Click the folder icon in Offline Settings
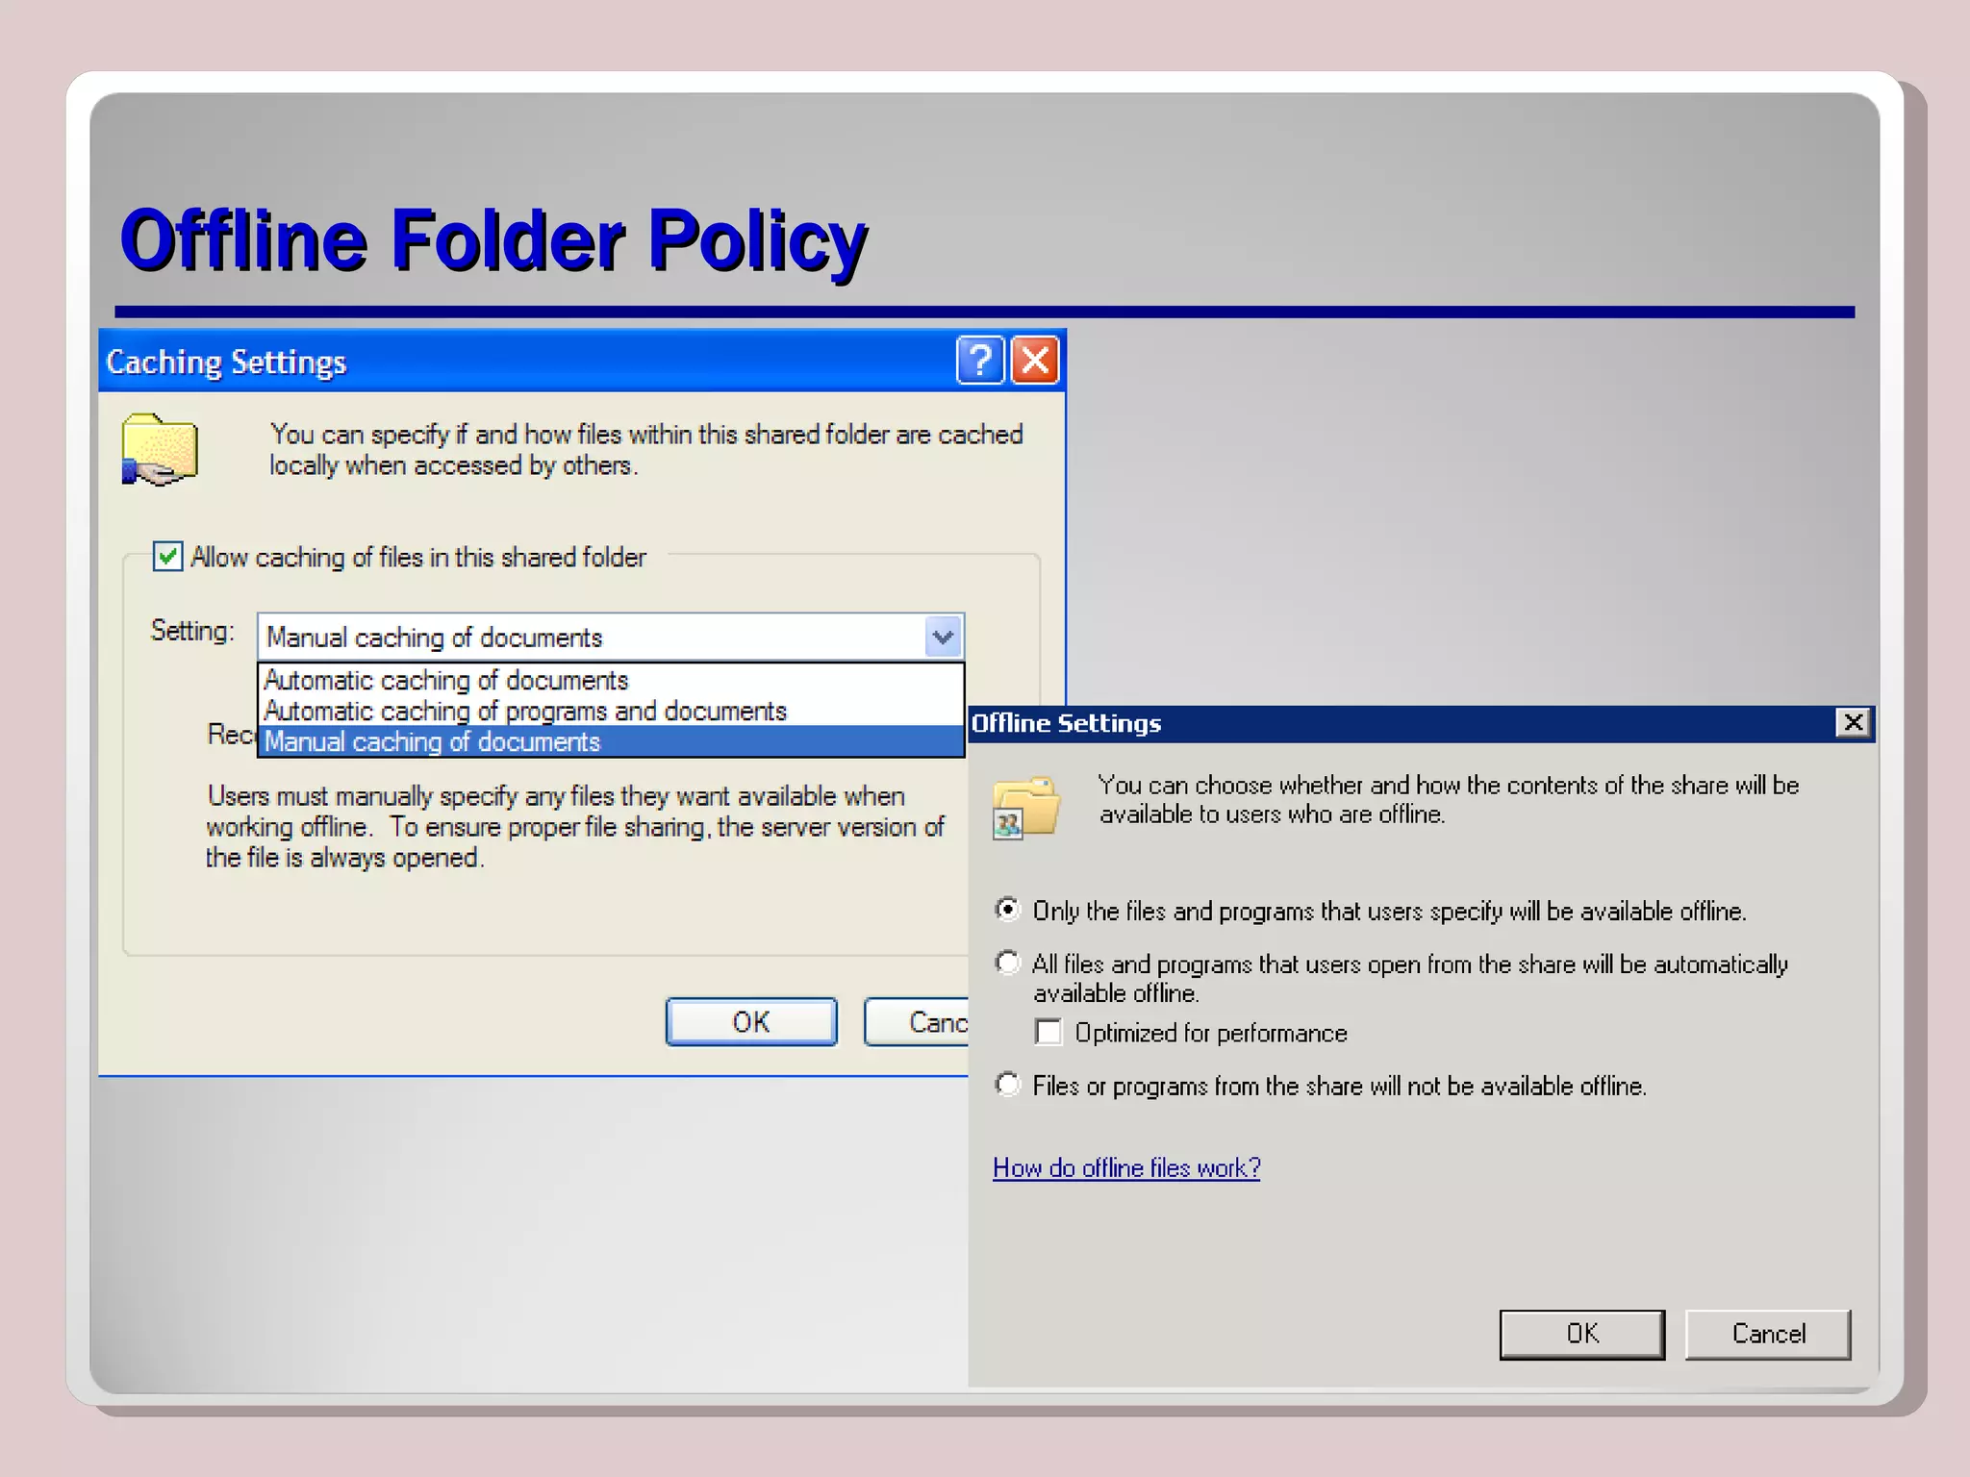 click(1025, 806)
